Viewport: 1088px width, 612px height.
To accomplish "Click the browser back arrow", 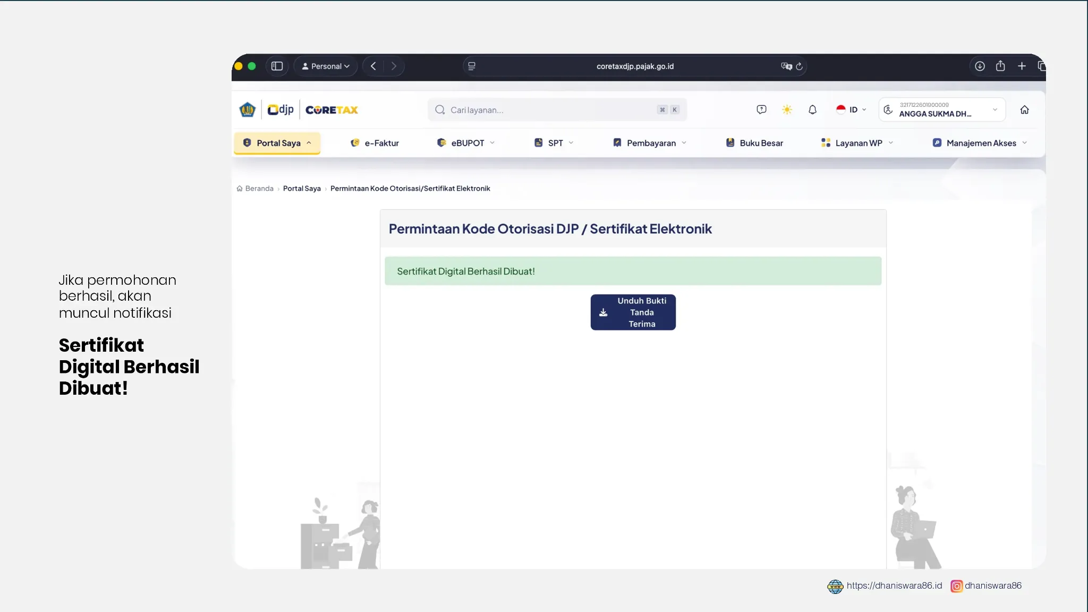I will [x=373, y=66].
